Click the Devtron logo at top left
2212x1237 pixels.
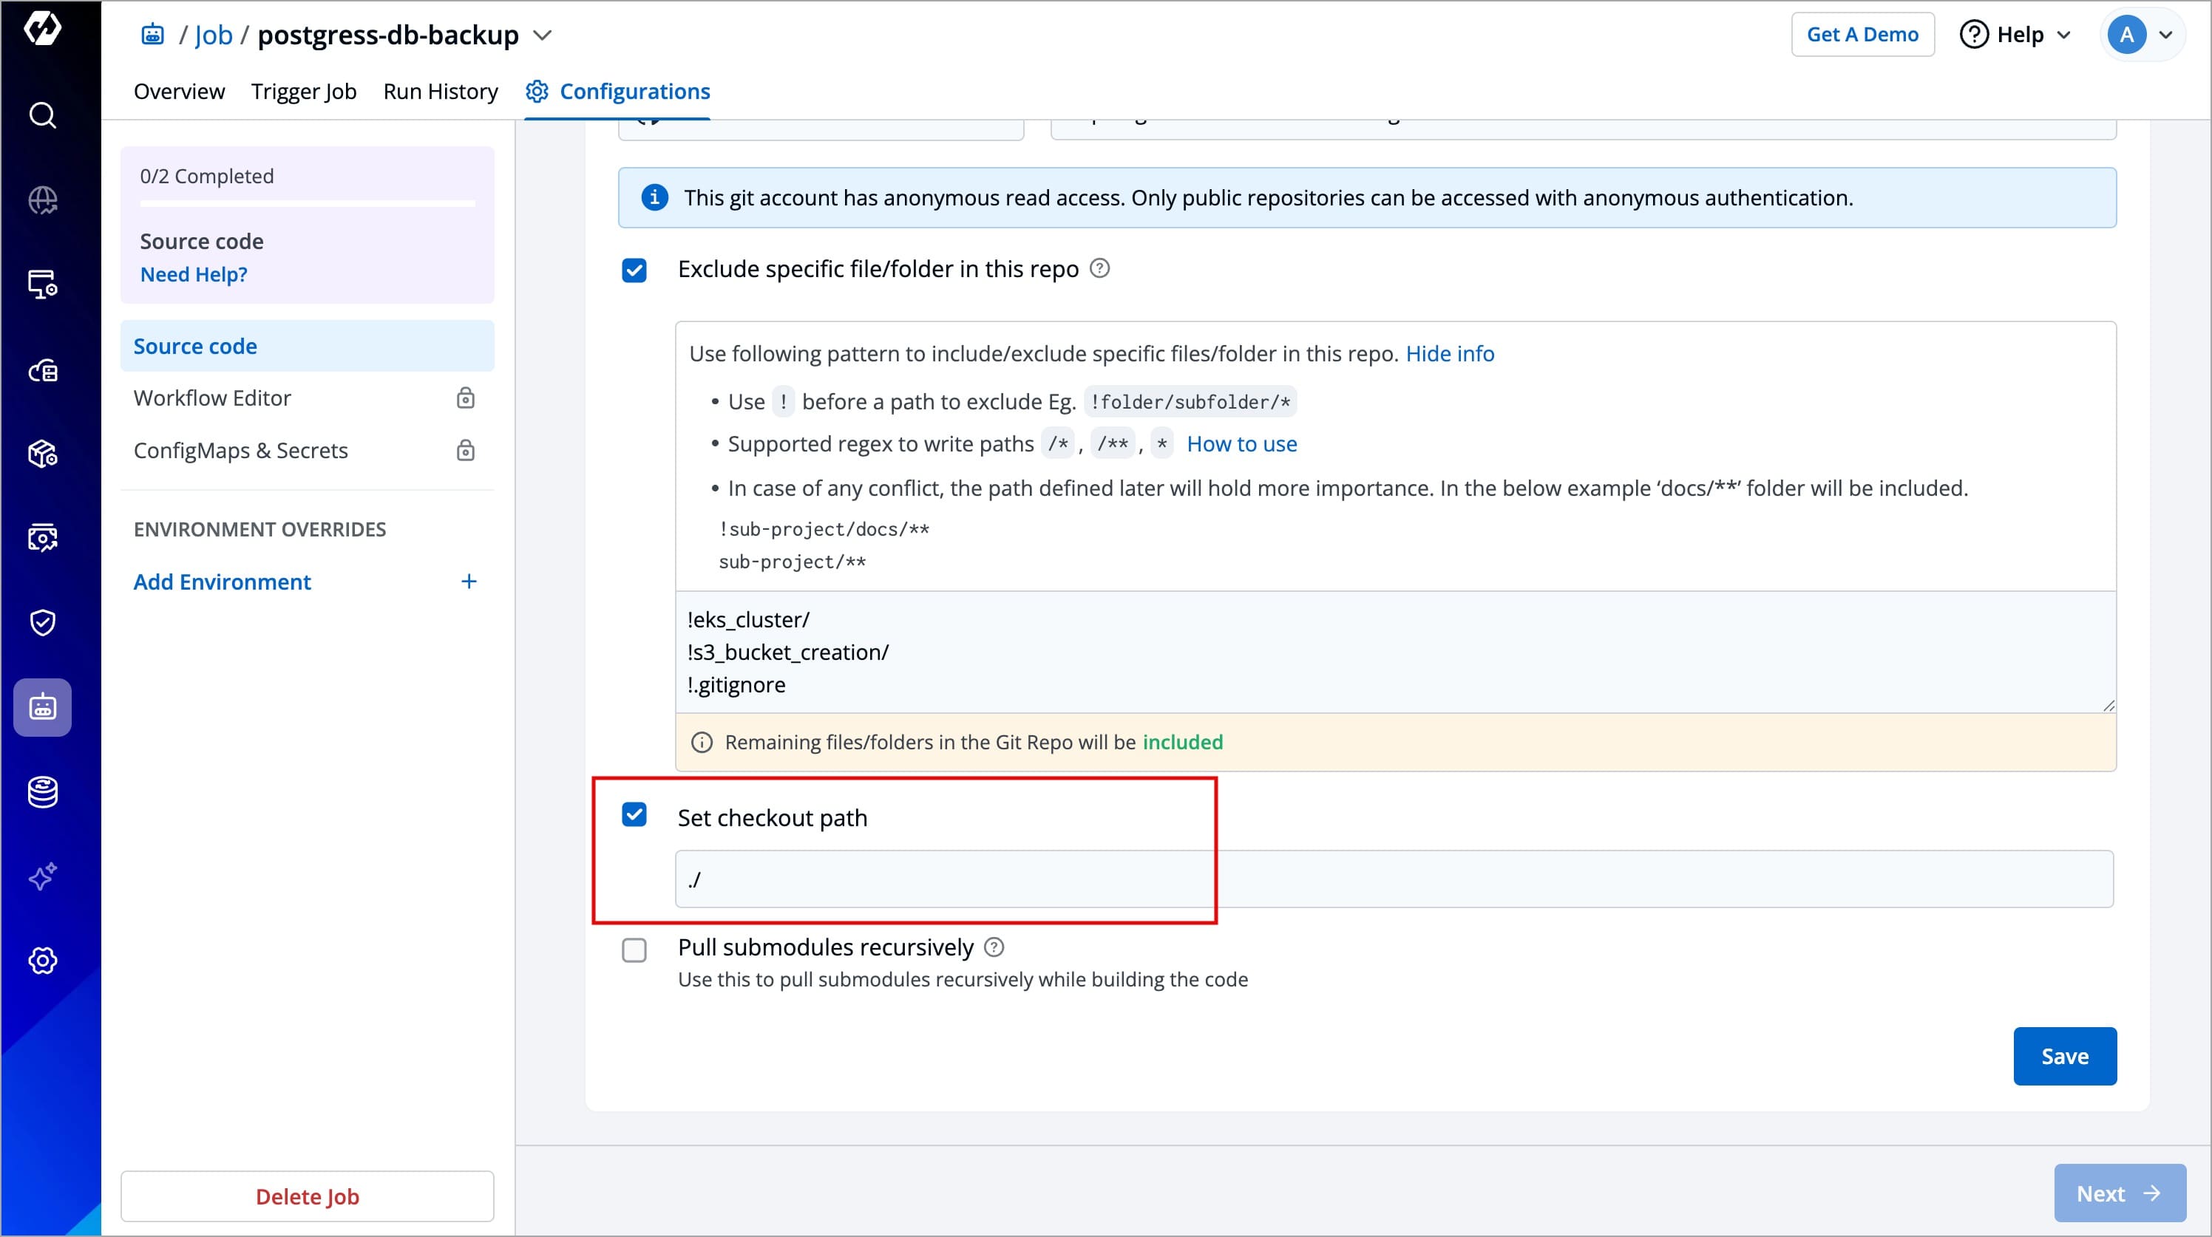[42, 27]
